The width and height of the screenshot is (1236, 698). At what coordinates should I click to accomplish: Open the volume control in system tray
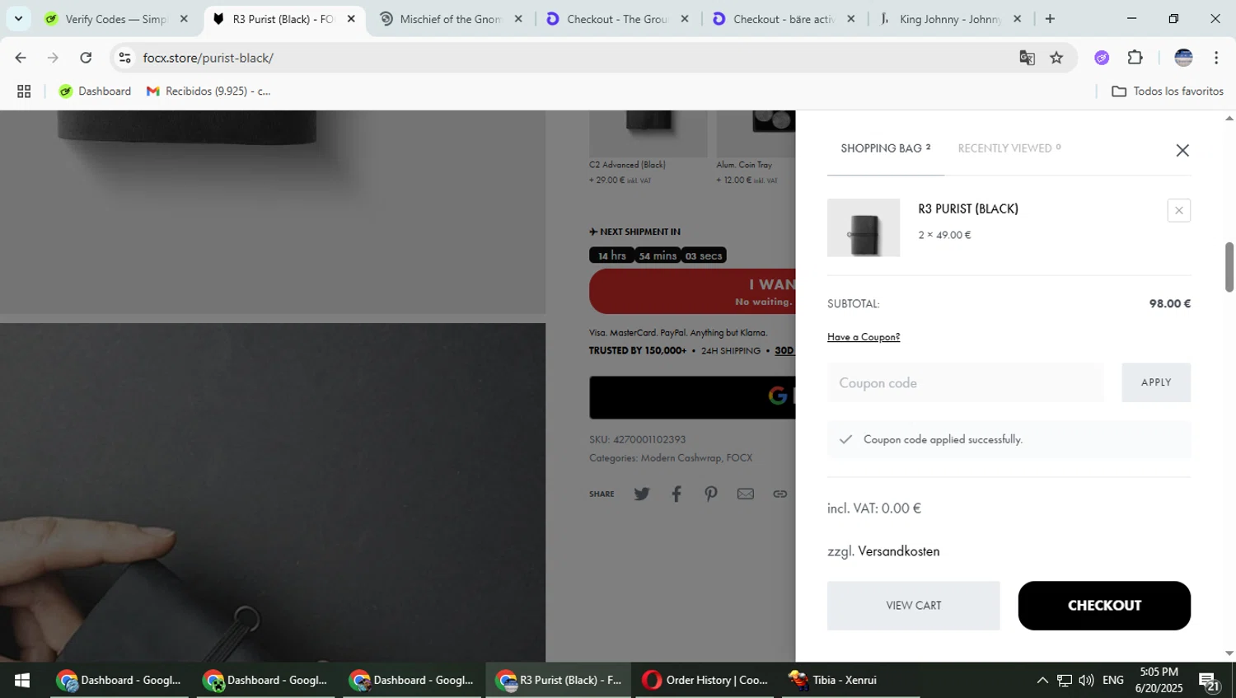[1086, 680]
